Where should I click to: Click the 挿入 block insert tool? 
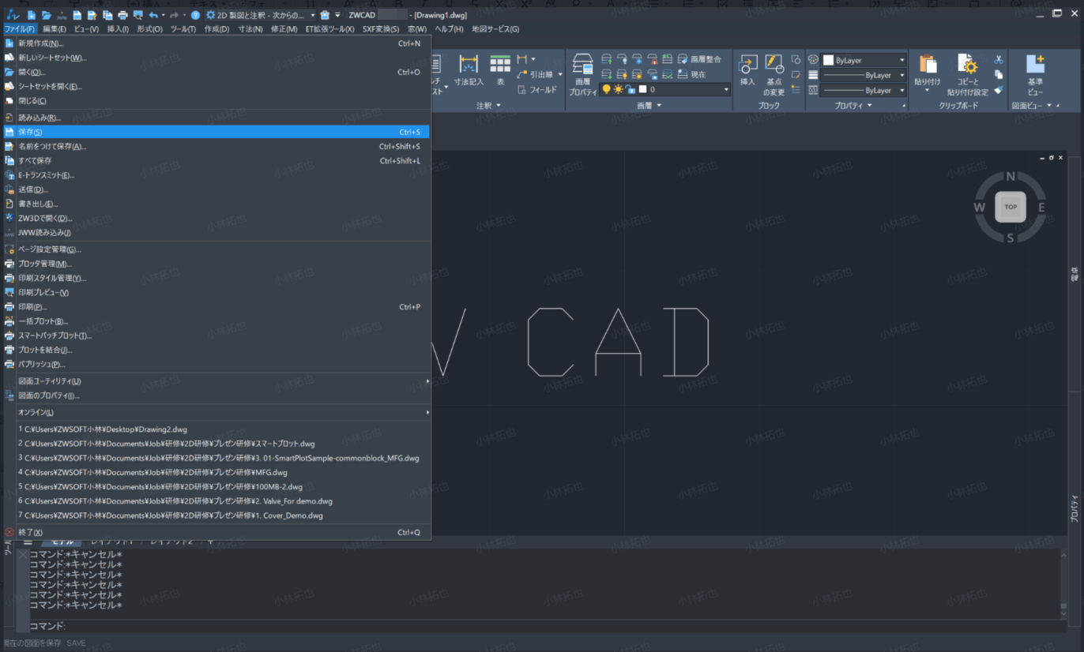(x=747, y=70)
